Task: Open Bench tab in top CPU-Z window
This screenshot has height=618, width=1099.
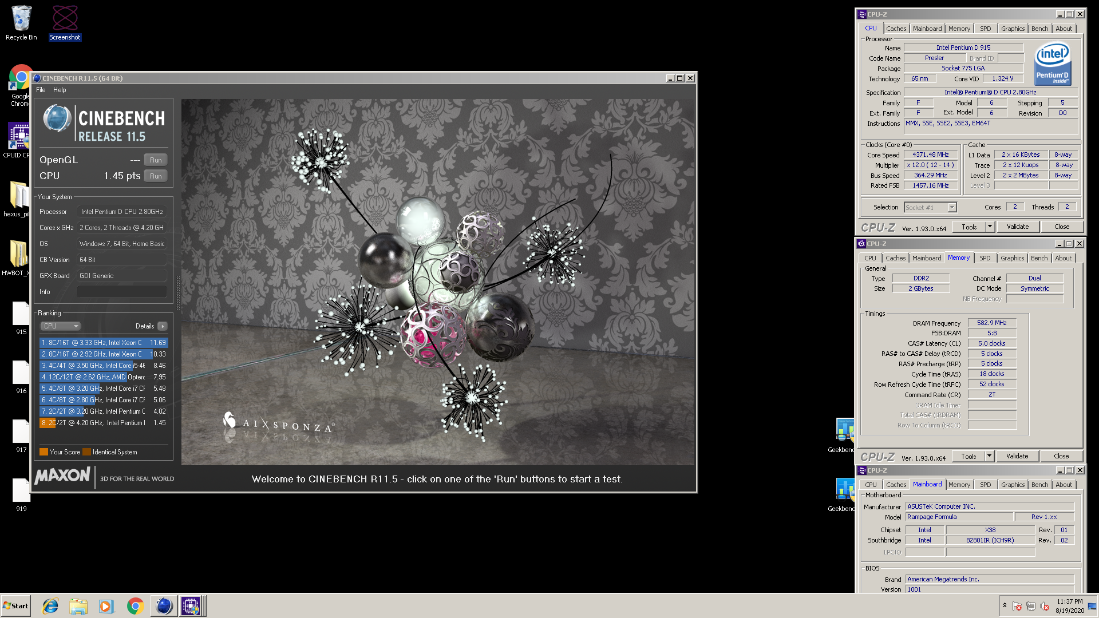Action: [x=1039, y=29]
